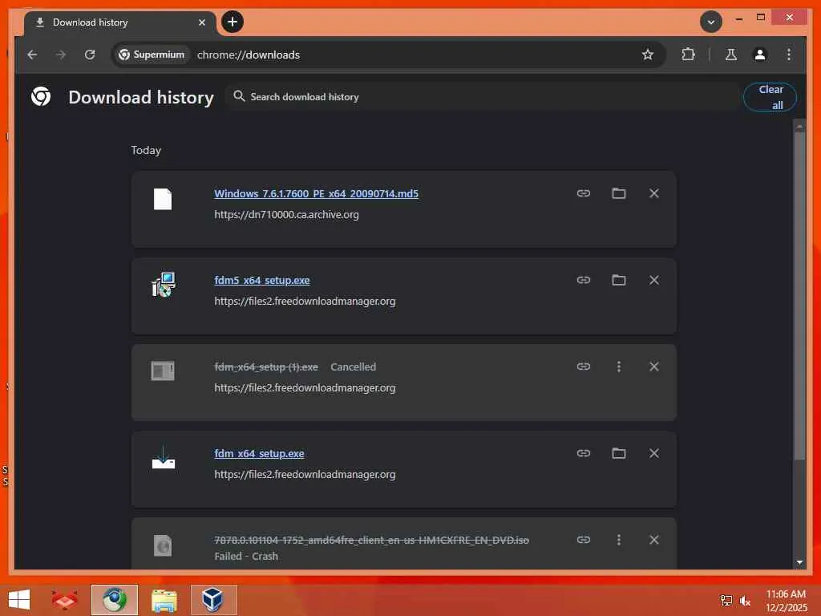Bookmark this page with star icon
This screenshot has width=821, height=616.
(x=648, y=55)
